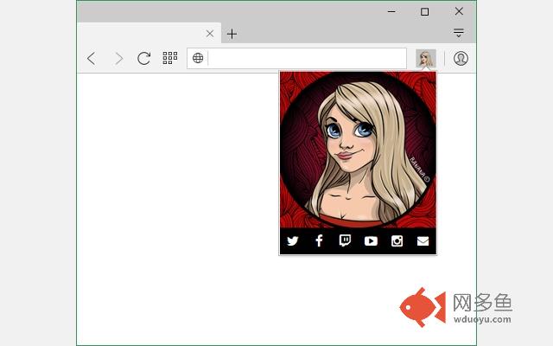This screenshot has height=346, width=553.
Task: Close the browser window
Action: (x=459, y=11)
